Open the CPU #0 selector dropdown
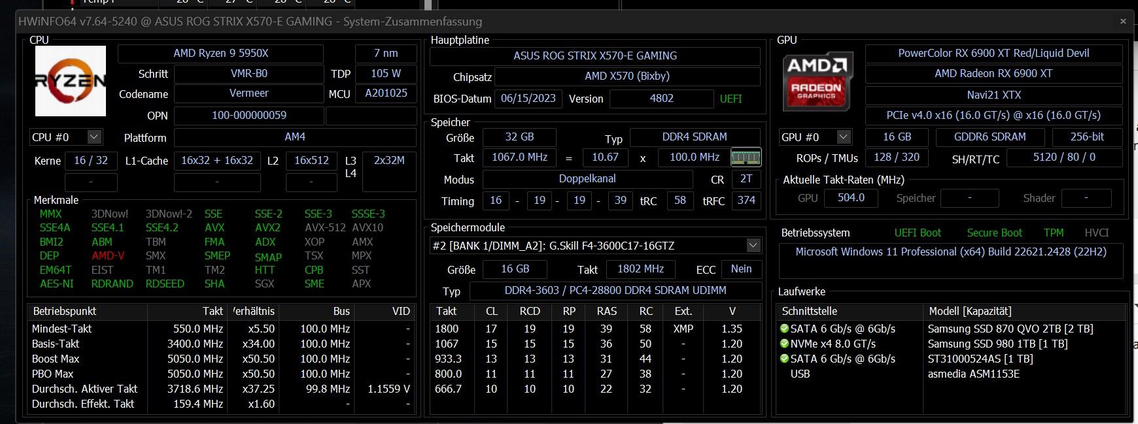This screenshot has width=1138, height=424. click(x=94, y=137)
